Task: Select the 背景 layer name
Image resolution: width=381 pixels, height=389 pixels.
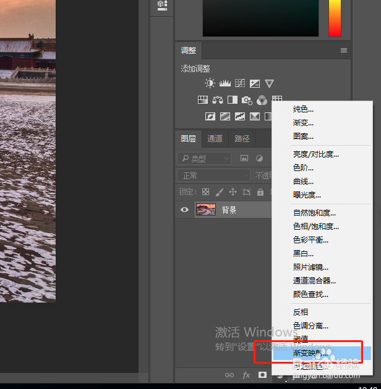Action: point(229,210)
